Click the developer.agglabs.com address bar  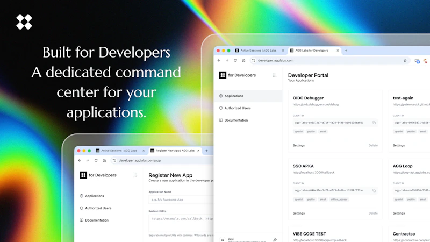[x=330, y=60]
